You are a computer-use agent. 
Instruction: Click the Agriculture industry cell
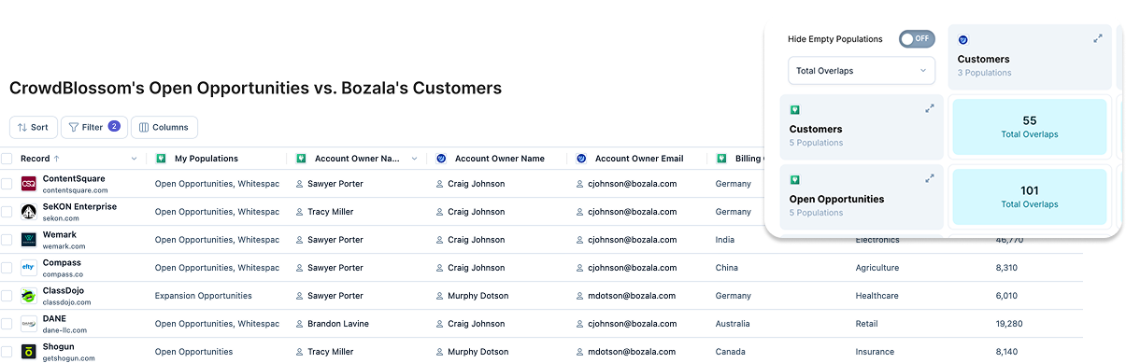tap(877, 268)
